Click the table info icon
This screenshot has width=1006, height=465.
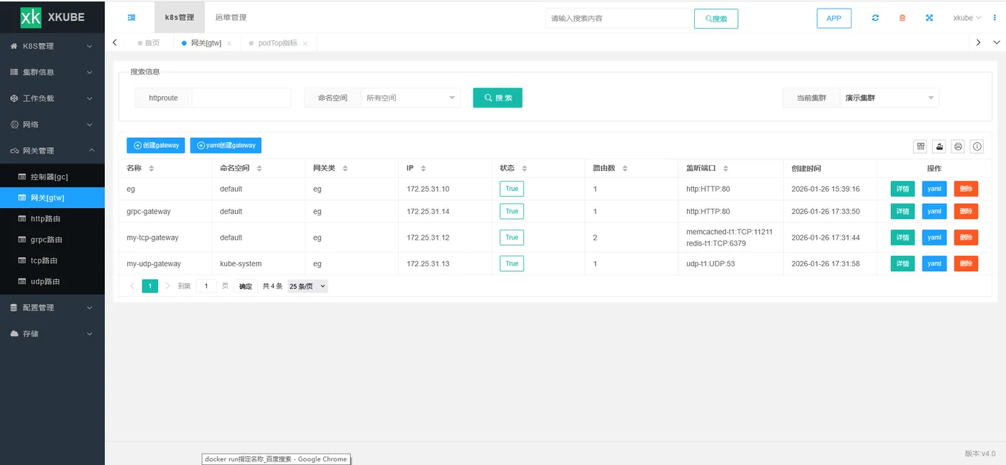coord(977,146)
